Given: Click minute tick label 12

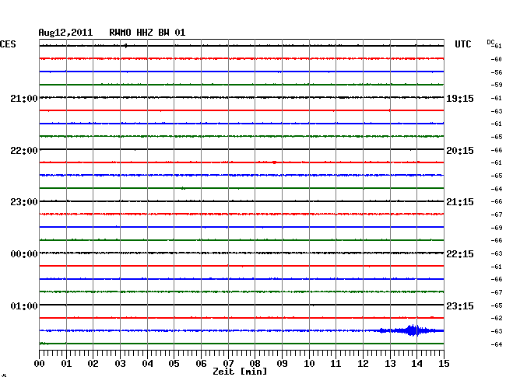Looking at the screenshot, I should [x=363, y=363].
